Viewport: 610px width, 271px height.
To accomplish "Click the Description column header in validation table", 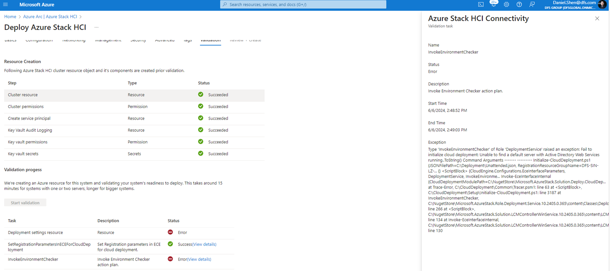I will pos(108,220).
